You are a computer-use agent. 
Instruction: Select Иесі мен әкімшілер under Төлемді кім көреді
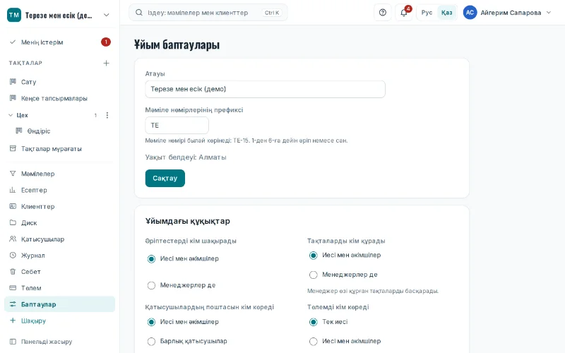tap(314, 341)
